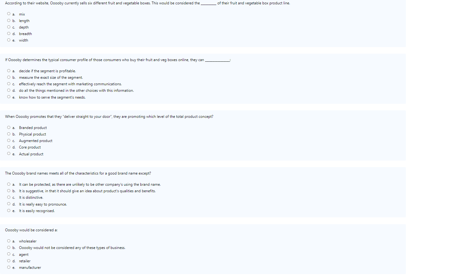Pick the 'Core product' radio button

9,147
